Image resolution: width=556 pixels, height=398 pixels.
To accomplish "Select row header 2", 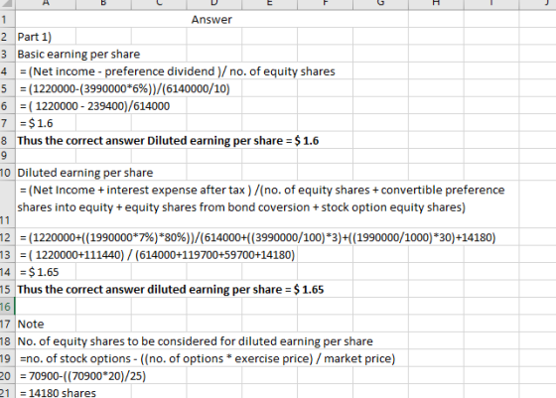I will (8, 37).
